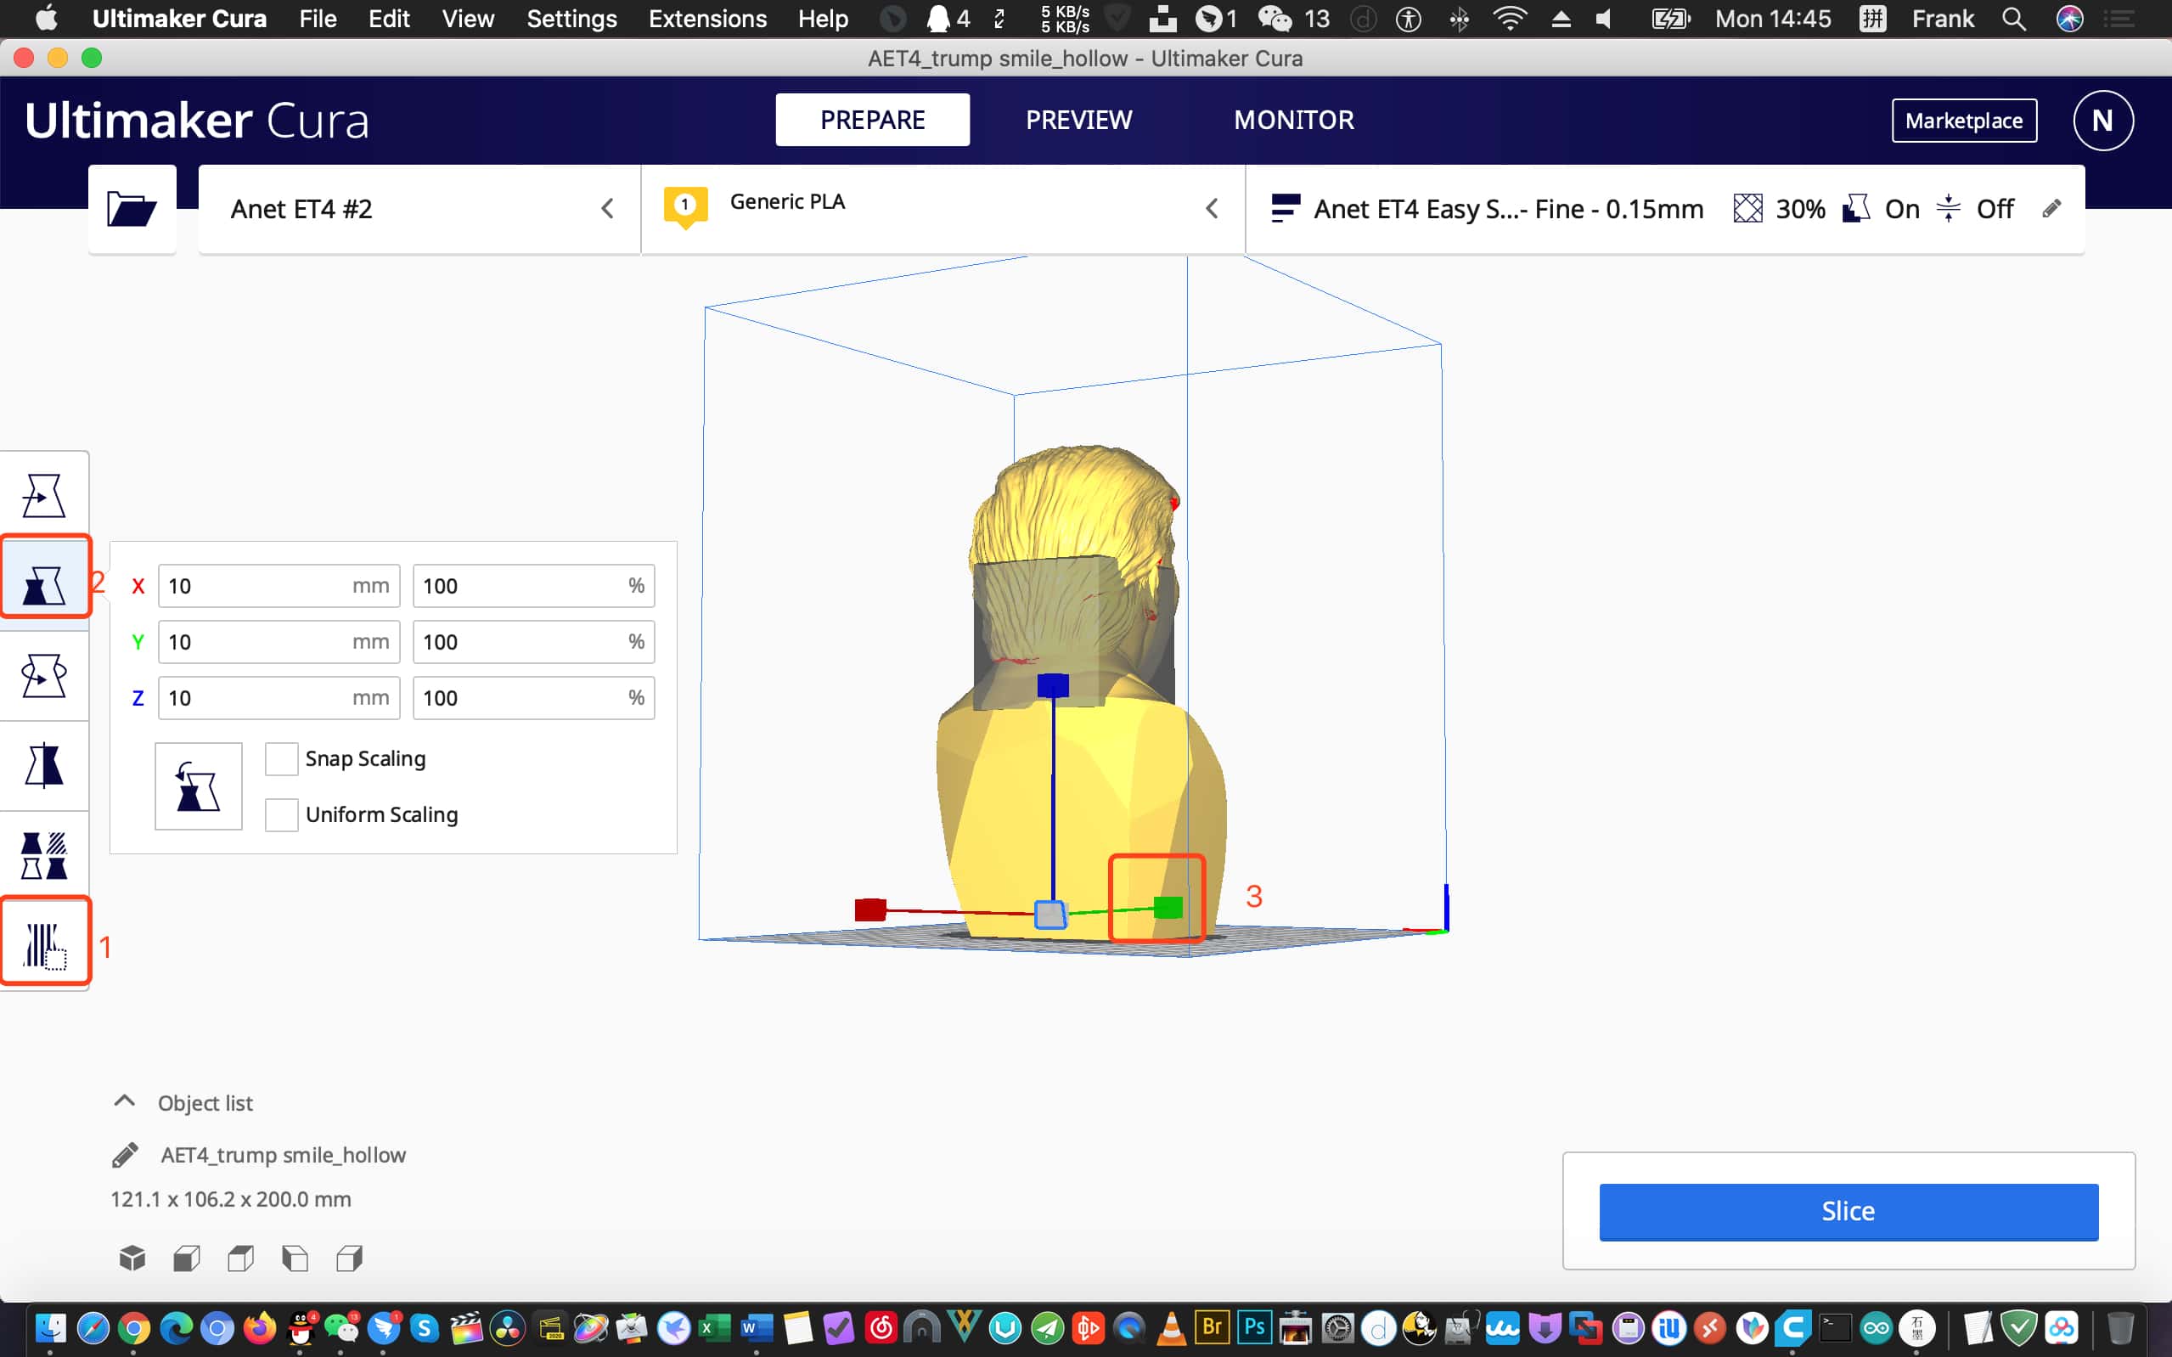The image size is (2172, 1357).
Task: Open the Apple menu
Action: click(x=47, y=19)
